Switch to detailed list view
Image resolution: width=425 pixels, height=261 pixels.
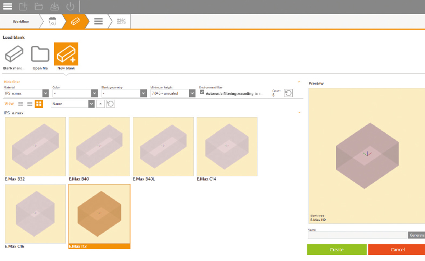pos(30,104)
